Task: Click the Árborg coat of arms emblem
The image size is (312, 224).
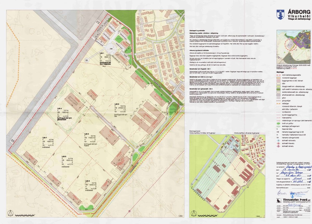Action: point(280,14)
